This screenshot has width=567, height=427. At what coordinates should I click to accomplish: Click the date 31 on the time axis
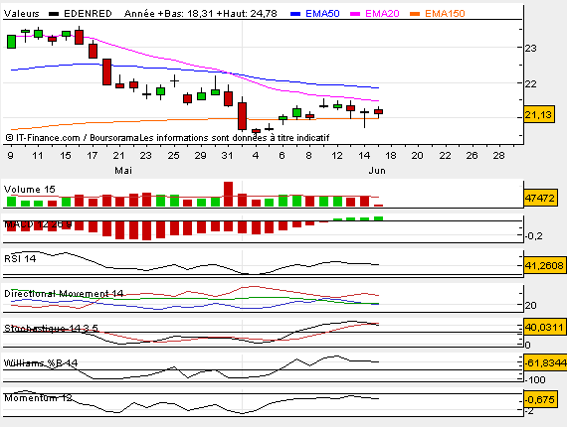pos(227,156)
